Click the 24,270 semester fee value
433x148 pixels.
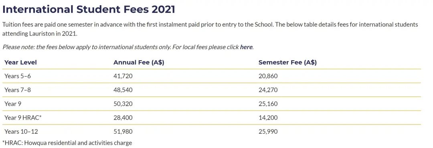pyautogui.click(x=268, y=90)
